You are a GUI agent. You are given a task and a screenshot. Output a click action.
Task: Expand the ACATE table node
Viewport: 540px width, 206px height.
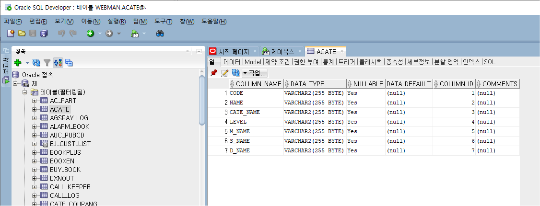tap(34, 109)
